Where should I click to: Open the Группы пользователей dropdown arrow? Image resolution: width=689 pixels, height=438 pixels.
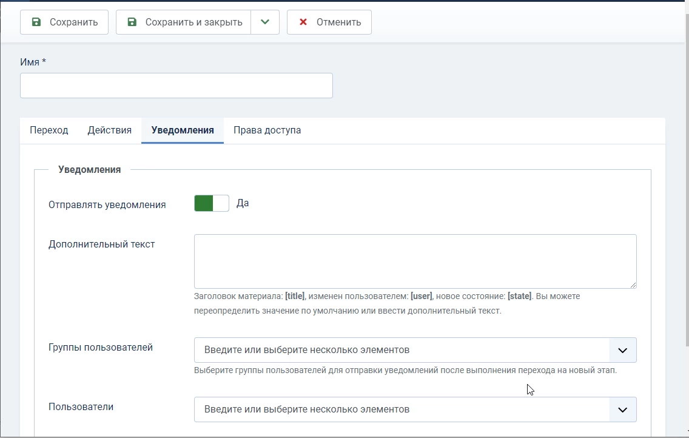click(623, 350)
